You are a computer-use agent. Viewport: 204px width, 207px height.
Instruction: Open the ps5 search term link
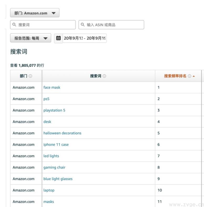46,99
